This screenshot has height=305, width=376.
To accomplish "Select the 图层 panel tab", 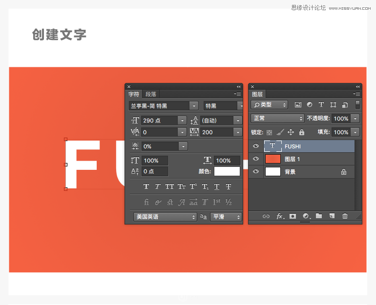I will click(257, 94).
